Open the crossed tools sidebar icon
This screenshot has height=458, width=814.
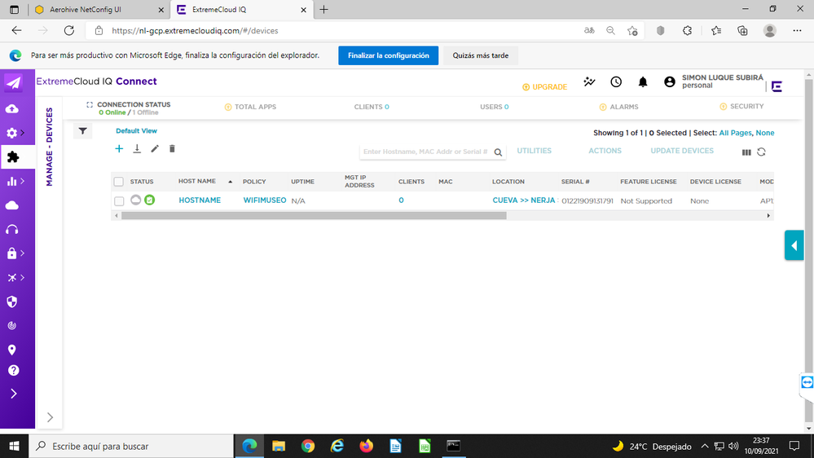click(11, 278)
